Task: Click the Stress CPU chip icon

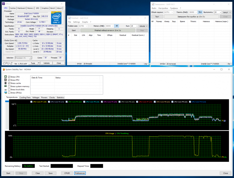Action: click(x=6, y=76)
